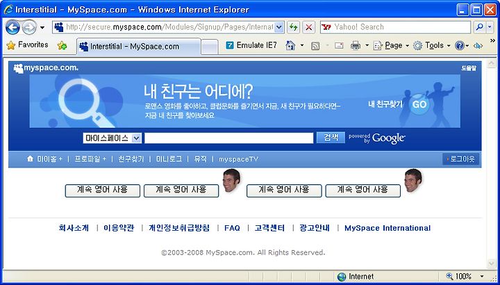Click the 100% zoom level button
The height and width of the screenshot is (285, 500).
tap(459, 277)
